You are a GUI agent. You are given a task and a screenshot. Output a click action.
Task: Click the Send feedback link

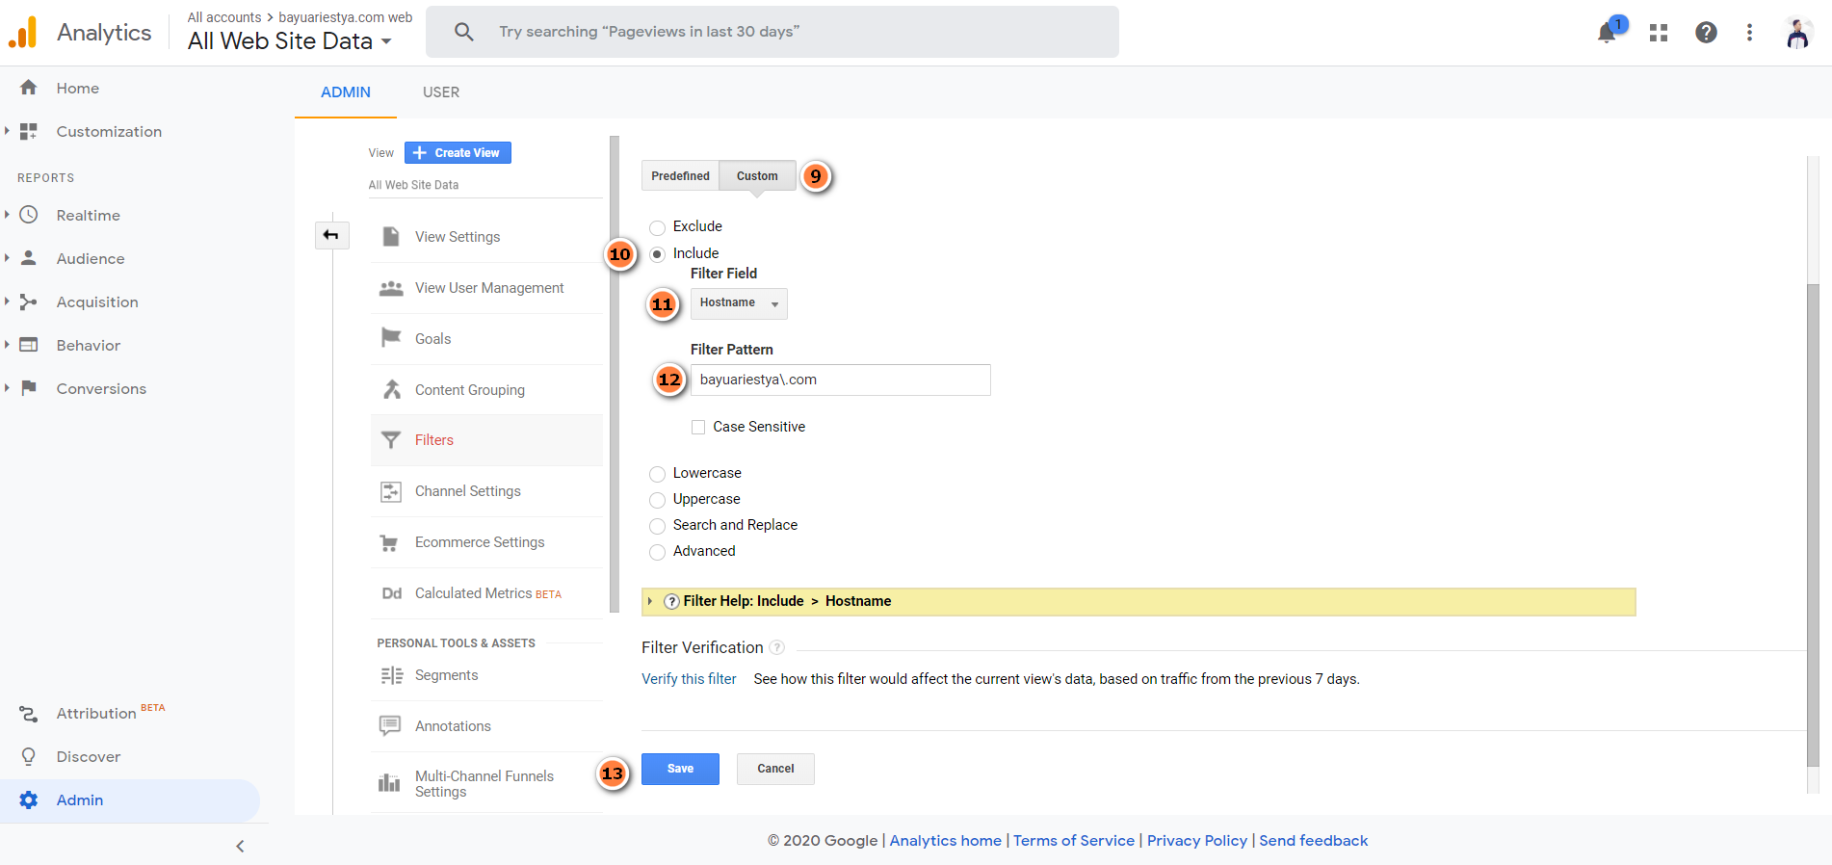point(1314,841)
